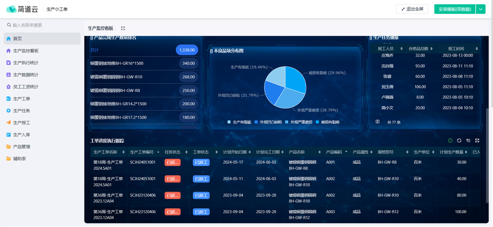493x227 pixels.
Task: Open dropdown arrow beside 安装模板 button
Action: point(481,9)
